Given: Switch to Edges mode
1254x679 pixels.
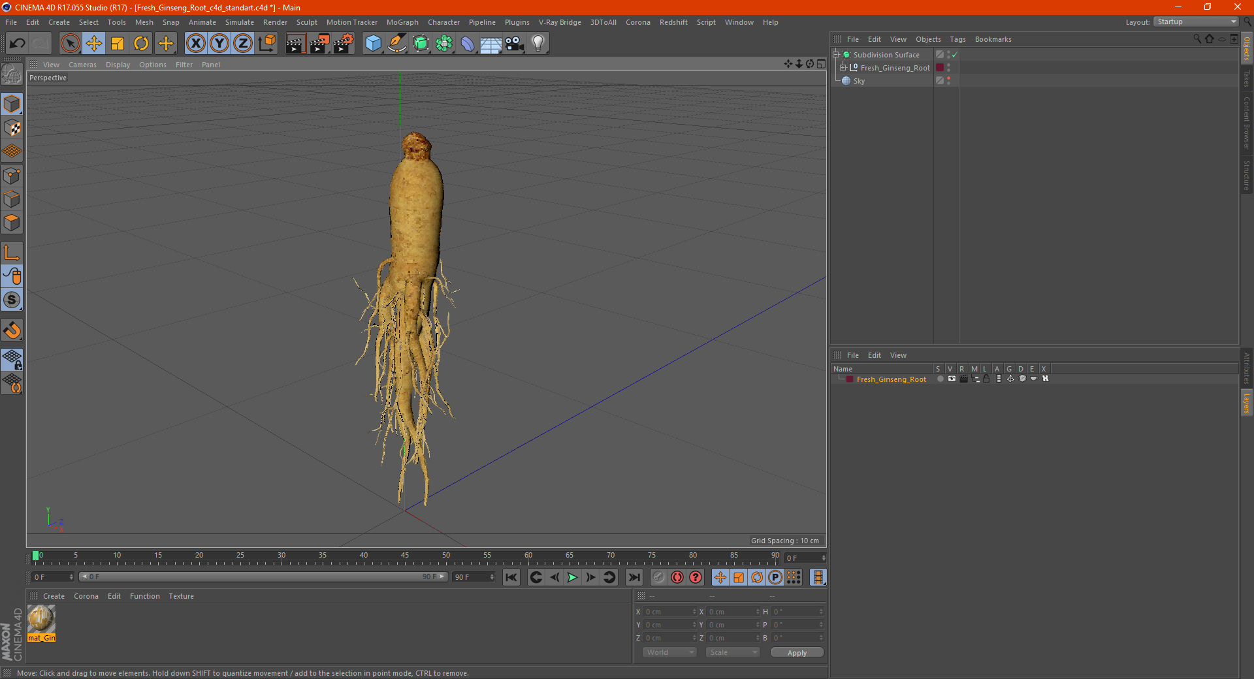Looking at the screenshot, I should click(12, 199).
